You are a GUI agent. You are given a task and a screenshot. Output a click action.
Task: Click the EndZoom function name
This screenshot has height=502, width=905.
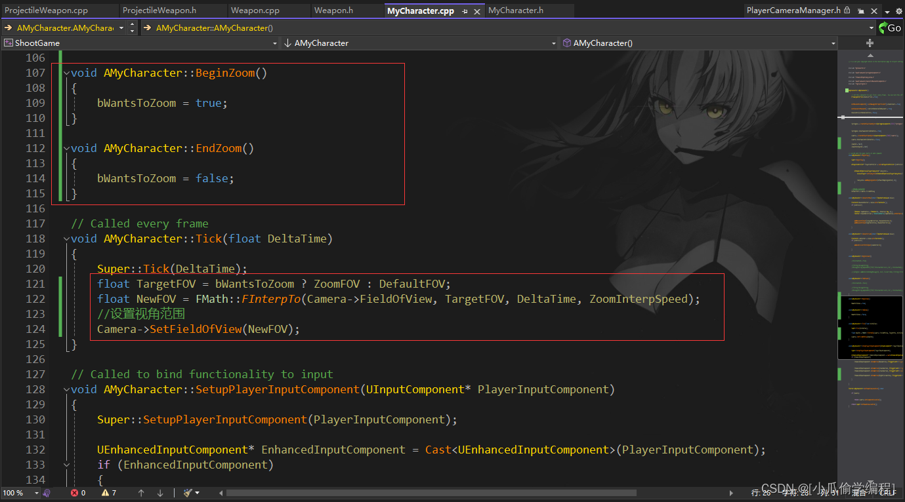[219, 149]
